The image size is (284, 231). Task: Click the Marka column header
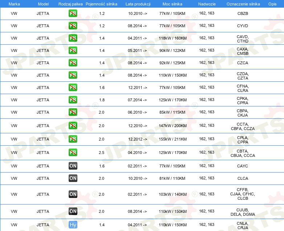coord(14,4)
